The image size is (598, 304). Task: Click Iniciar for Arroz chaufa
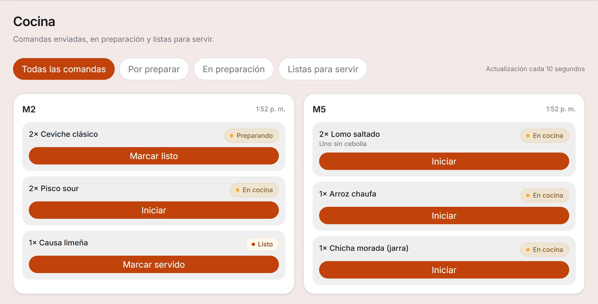tap(444, 216)
